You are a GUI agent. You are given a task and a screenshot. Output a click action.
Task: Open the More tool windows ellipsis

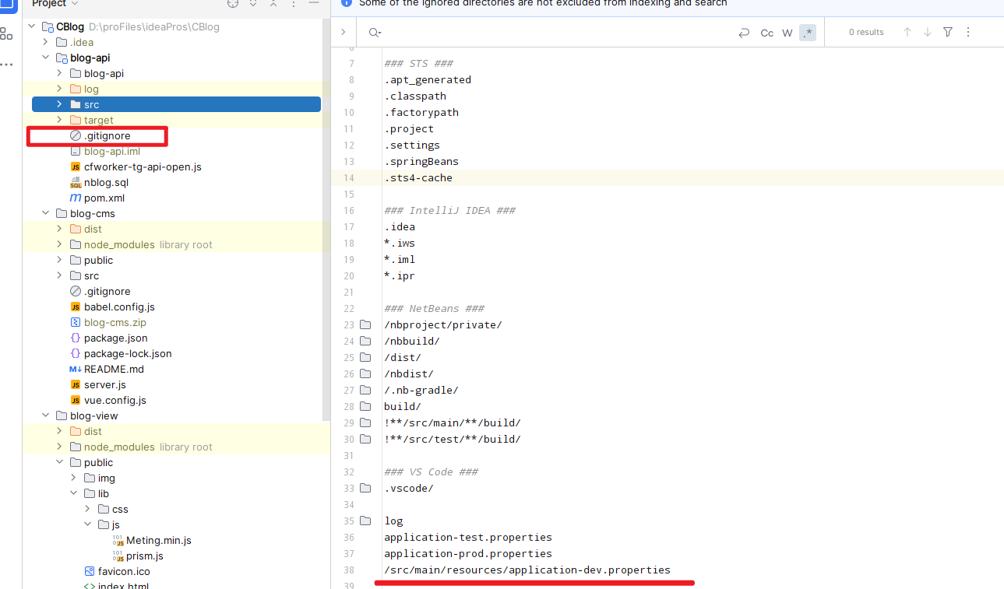point(6,65)
